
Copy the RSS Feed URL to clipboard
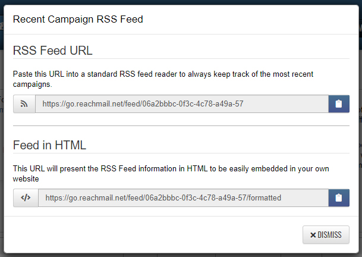(x=339, y=104)
